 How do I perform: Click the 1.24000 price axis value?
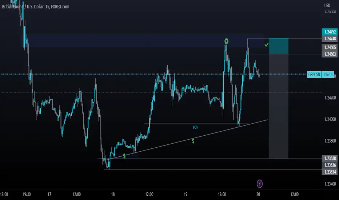[x=330, y=119]
